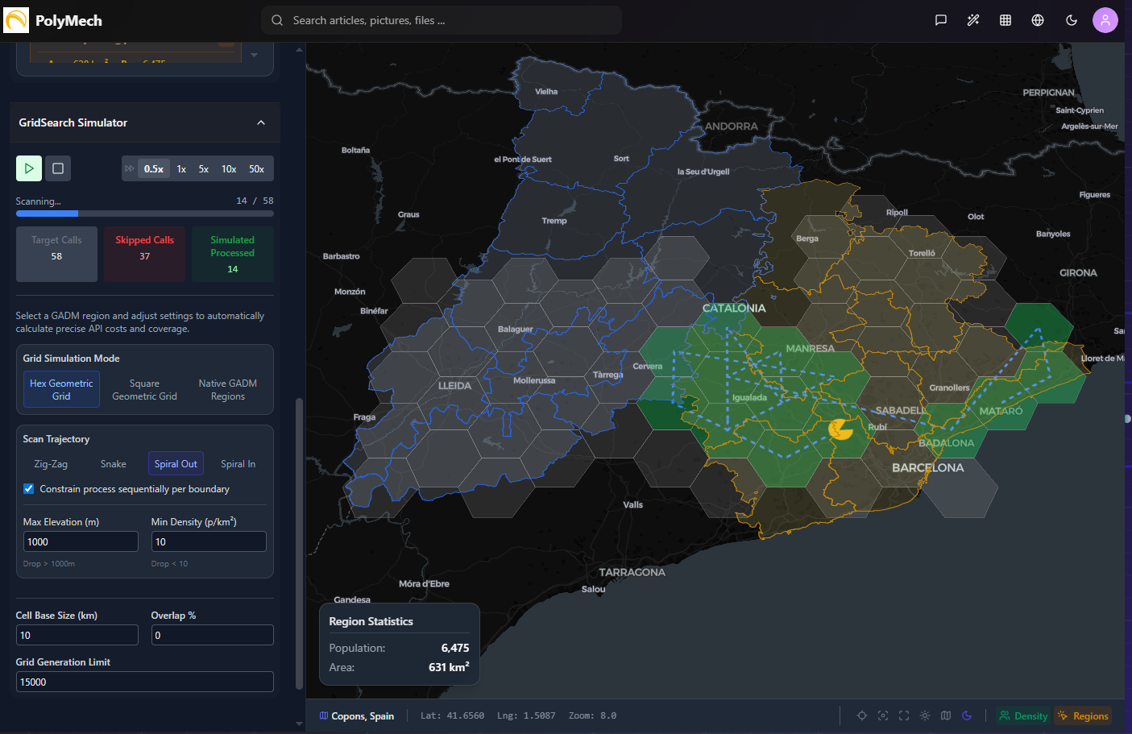This screenshot has height=734, width=1132.
Task: Click the folded map icon in footer
Action: 946,715
